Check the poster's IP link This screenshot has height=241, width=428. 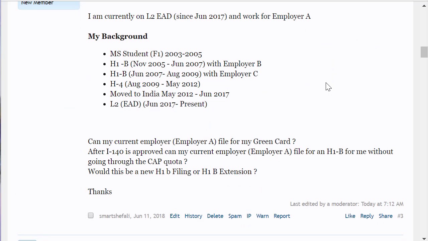pyautogui.click(x=249, y=216)
